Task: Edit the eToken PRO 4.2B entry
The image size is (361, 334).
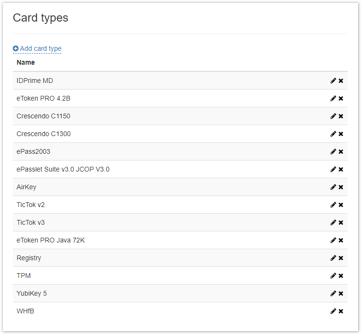Action: pos(333,98)
